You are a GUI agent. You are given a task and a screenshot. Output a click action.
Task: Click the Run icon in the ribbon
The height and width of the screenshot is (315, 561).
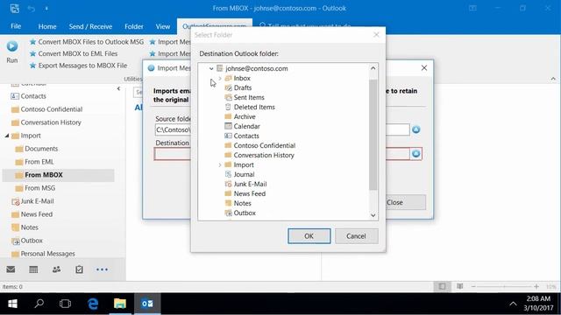click(11, 46)
